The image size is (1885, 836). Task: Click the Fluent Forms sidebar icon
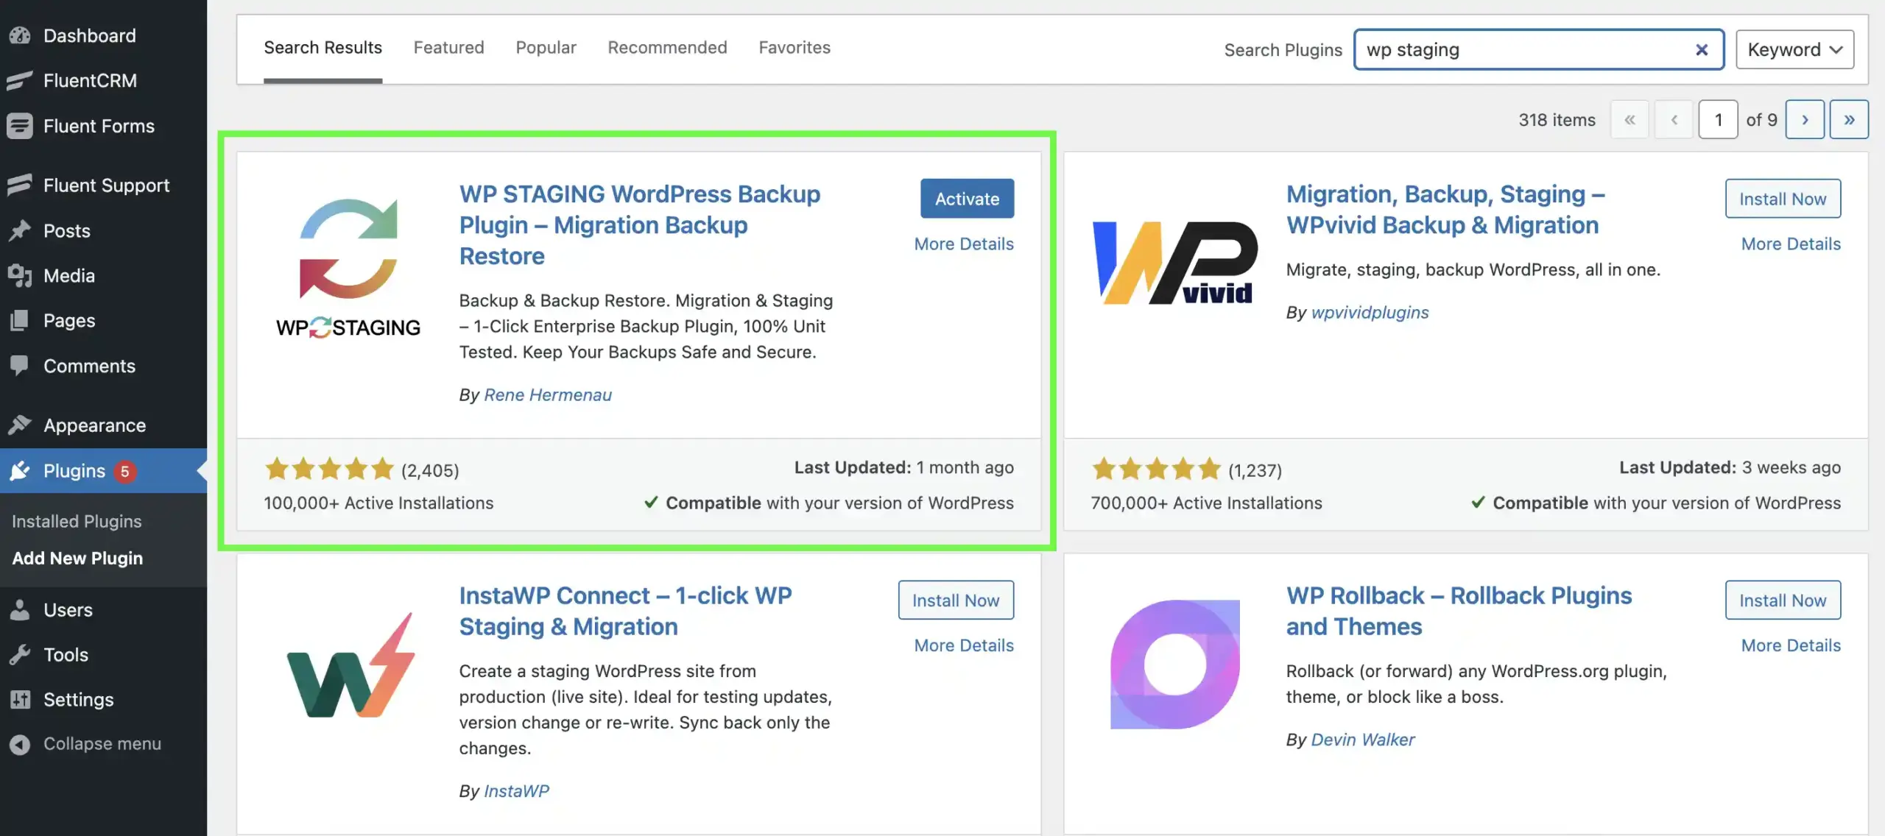click(x=20, y=126)
